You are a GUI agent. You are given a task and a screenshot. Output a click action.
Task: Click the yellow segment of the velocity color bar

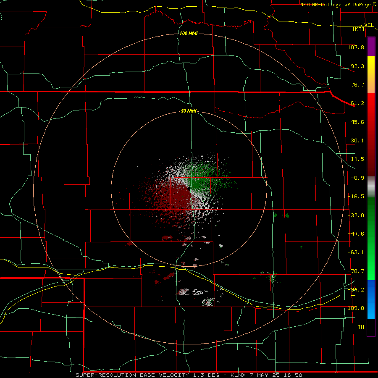click(x=371, y=70)
